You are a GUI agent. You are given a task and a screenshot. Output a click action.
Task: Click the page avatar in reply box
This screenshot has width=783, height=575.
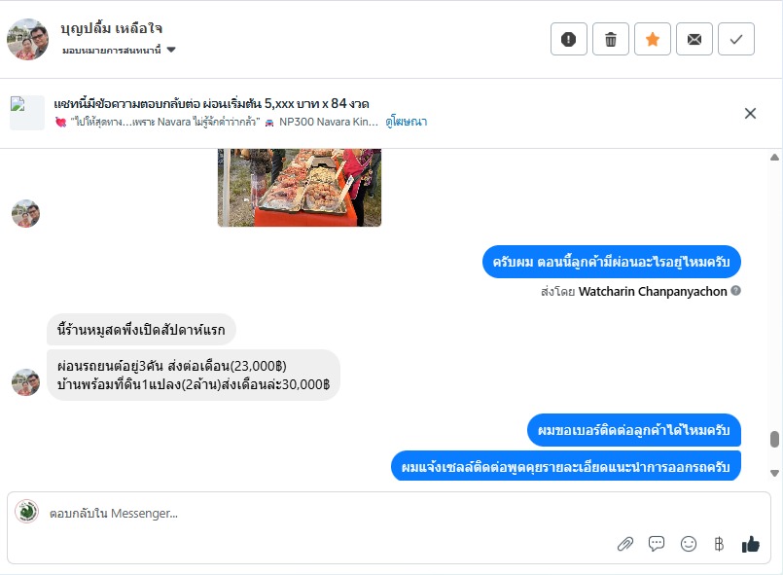[27, 512]
